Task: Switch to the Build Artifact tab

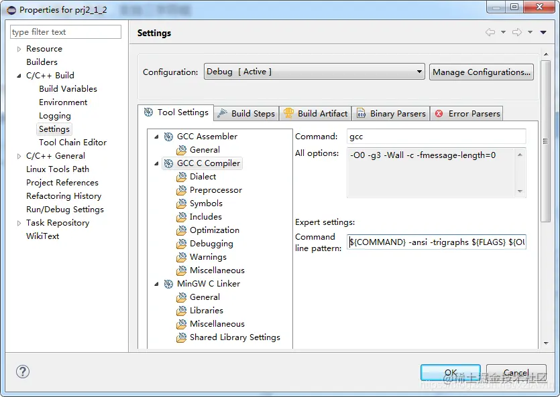Action: (x=315, y=114)
